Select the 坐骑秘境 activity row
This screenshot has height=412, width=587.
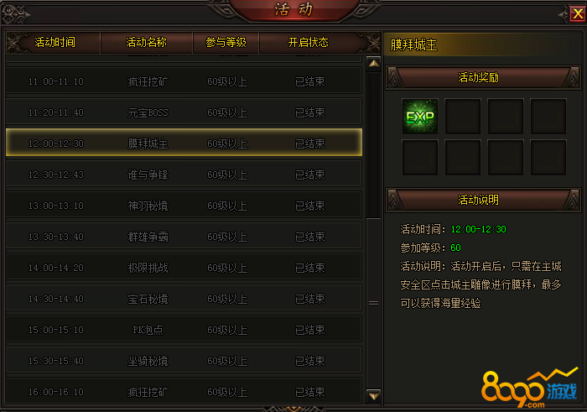pyautogui.click(x=184, y=360)
